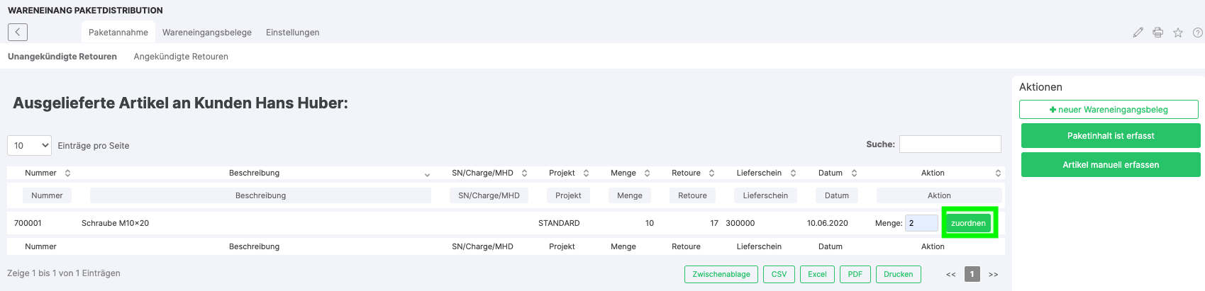The image size is (1205, 291).
Task: Expand the Beschreibung column chevron
Action: [427, 174]
